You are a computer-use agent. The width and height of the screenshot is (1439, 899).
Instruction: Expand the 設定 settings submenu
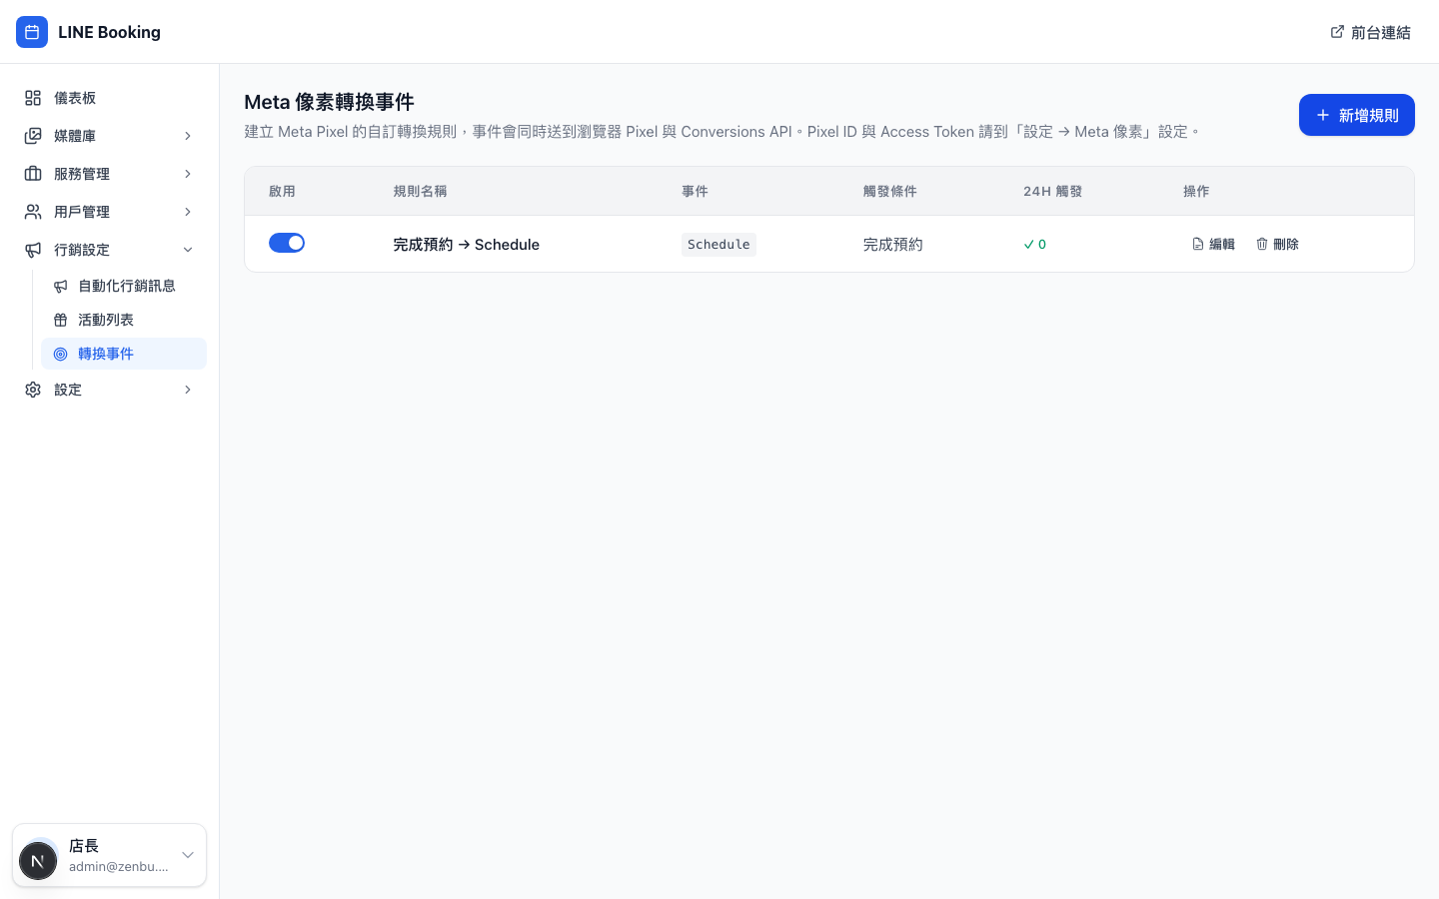[x=188, y=390]
